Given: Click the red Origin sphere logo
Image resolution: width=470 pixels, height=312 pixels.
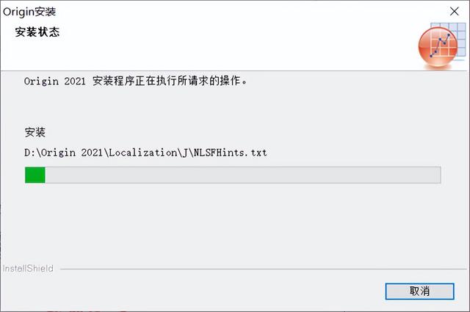Looking at the screenshot, I should [438, 46].
